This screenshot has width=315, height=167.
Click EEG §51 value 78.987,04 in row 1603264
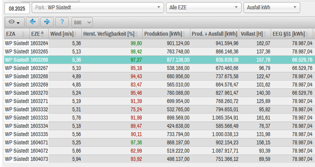pyautogui.click(x=302, y=43)
